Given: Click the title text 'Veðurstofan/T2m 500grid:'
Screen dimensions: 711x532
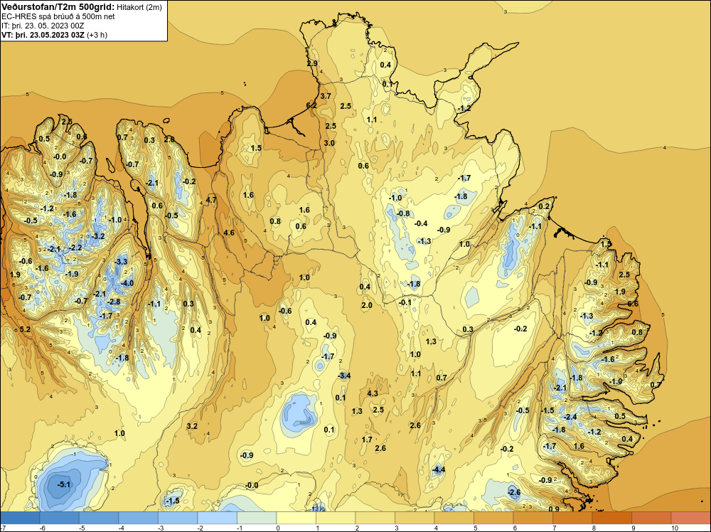Looking at the screenshot, I should point(58,7).
